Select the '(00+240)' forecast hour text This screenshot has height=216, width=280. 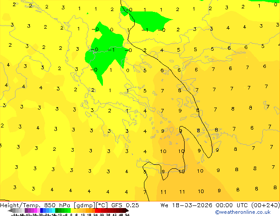265,205
